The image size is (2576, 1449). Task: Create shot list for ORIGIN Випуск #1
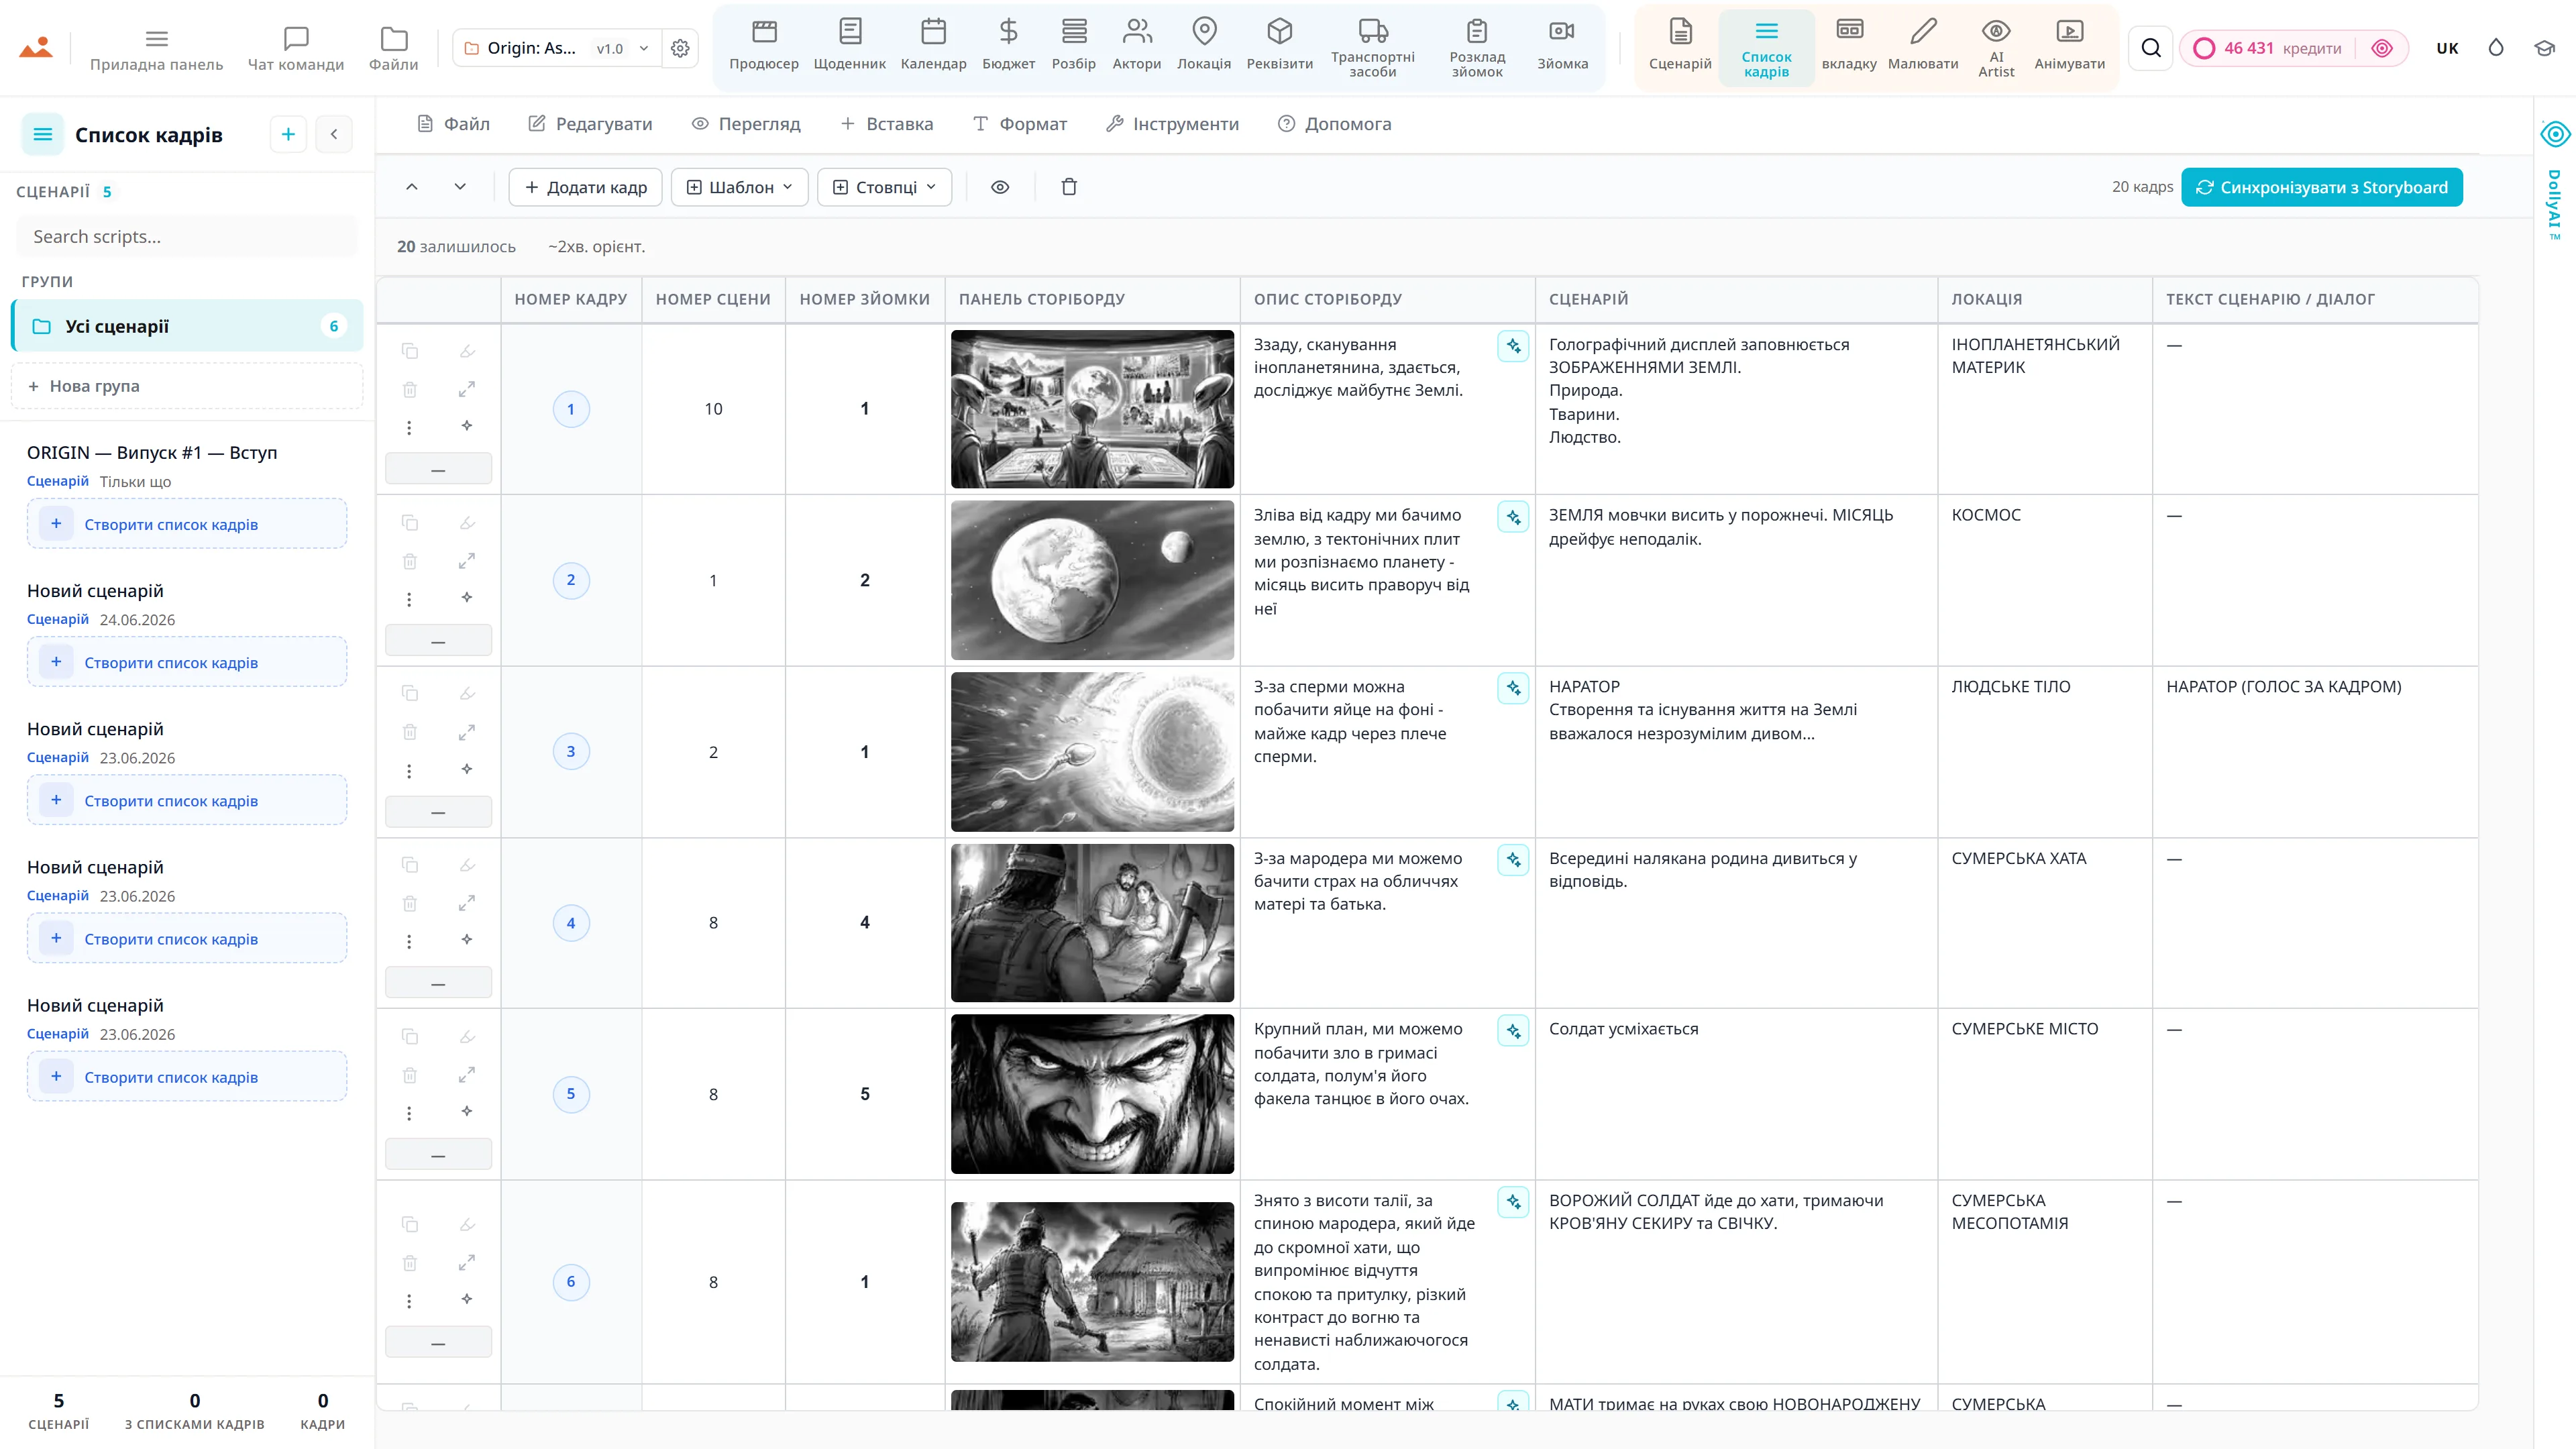pyautogui.click(x=187, y=524)
